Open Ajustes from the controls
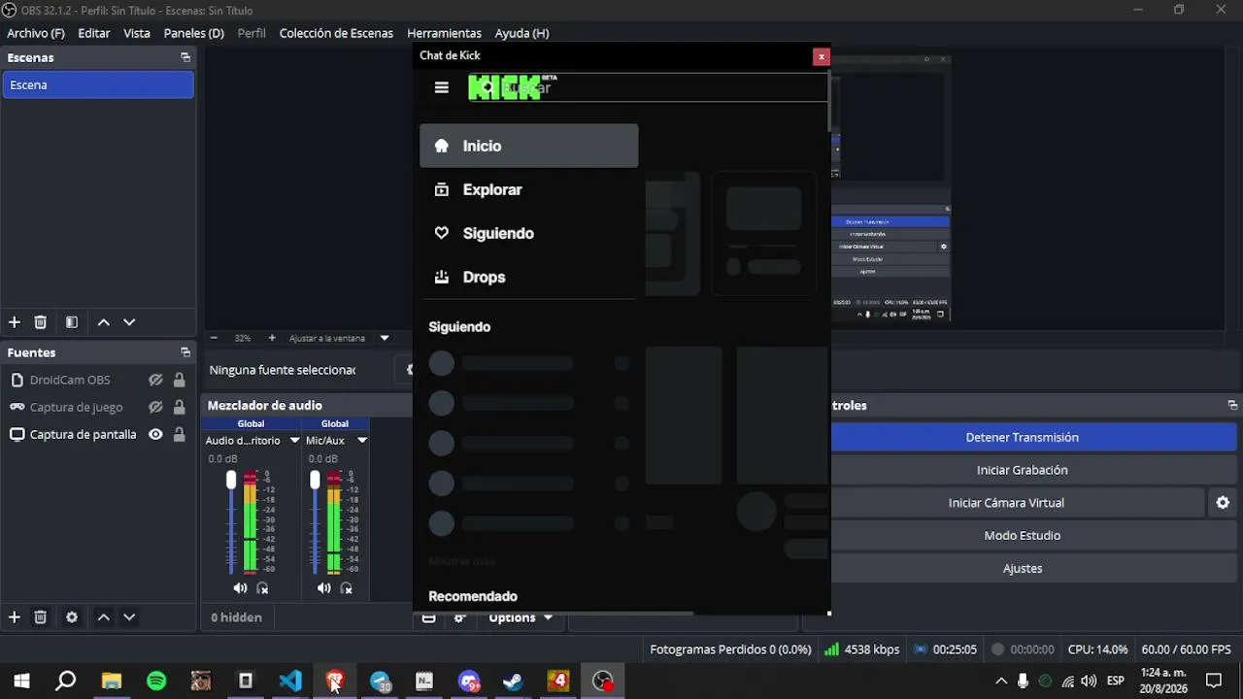This screenshot has width=1243, height=699. point(1022,569)
